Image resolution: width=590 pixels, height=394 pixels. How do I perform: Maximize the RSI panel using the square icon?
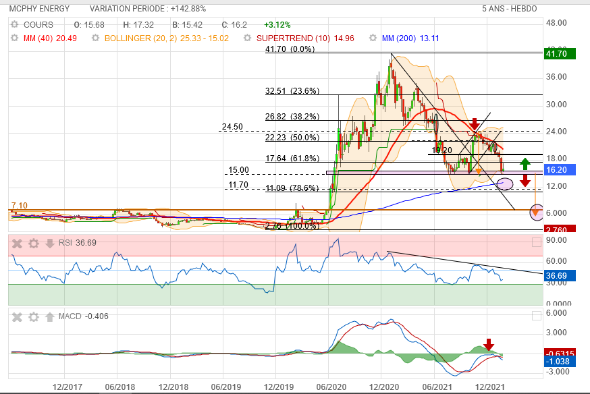537,242
